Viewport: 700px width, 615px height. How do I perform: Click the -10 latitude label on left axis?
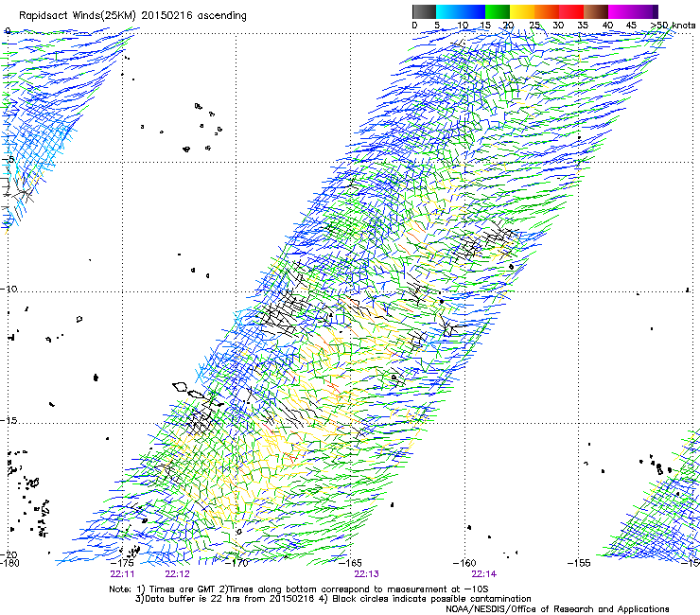[9, 289]
